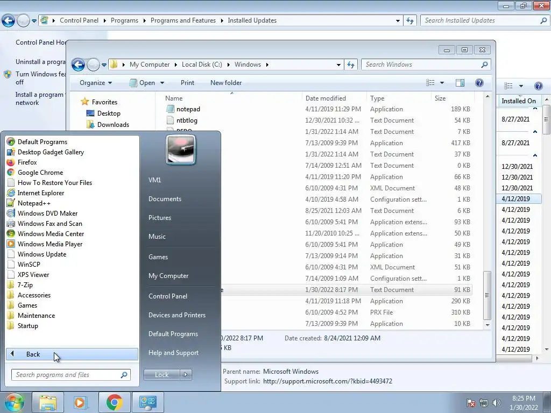This screenshot has width=551, height=413.
Task: Sort by the Date modified column header
Action: [334, 98]
